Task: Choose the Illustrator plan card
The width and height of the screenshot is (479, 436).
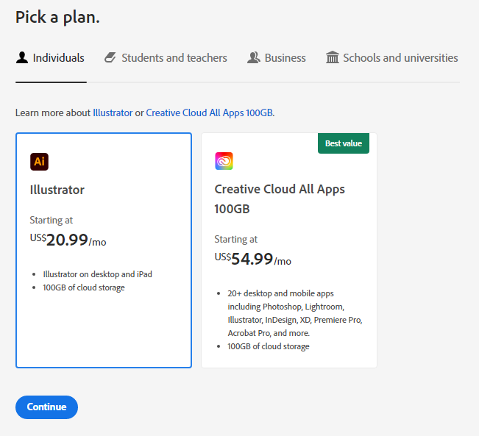Action: click(104, 251)
